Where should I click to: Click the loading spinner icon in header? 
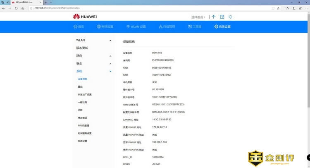point(231,17)
